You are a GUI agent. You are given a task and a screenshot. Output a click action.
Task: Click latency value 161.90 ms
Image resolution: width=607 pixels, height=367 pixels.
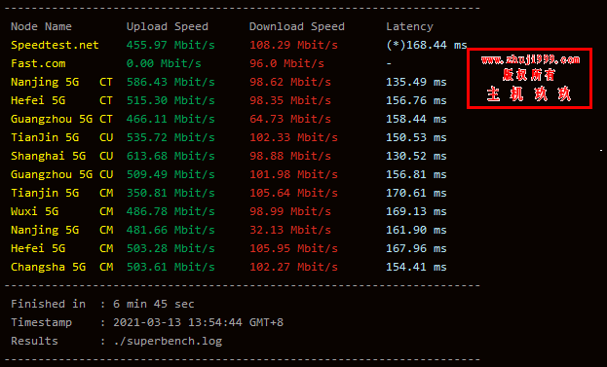pos(416,230)
